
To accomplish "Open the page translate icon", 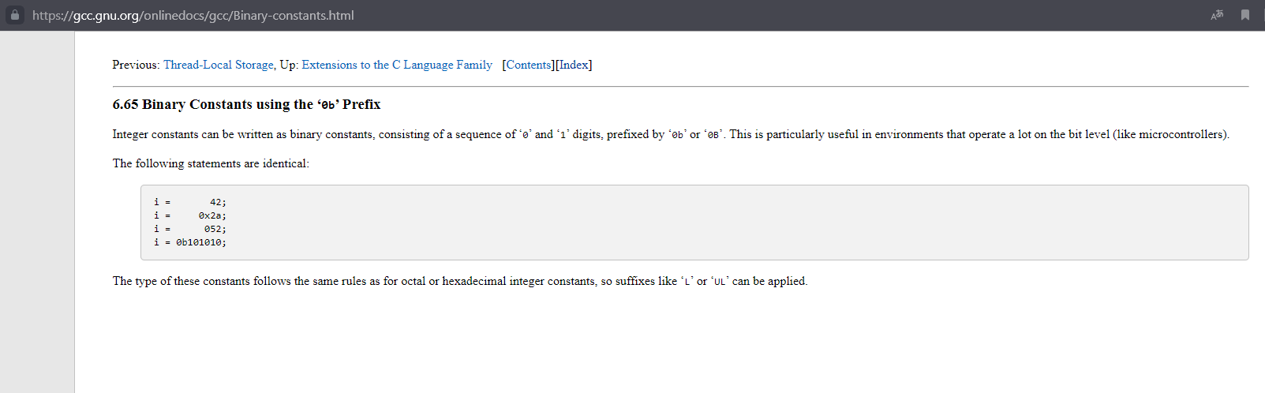I will (x=1217, y=15).
